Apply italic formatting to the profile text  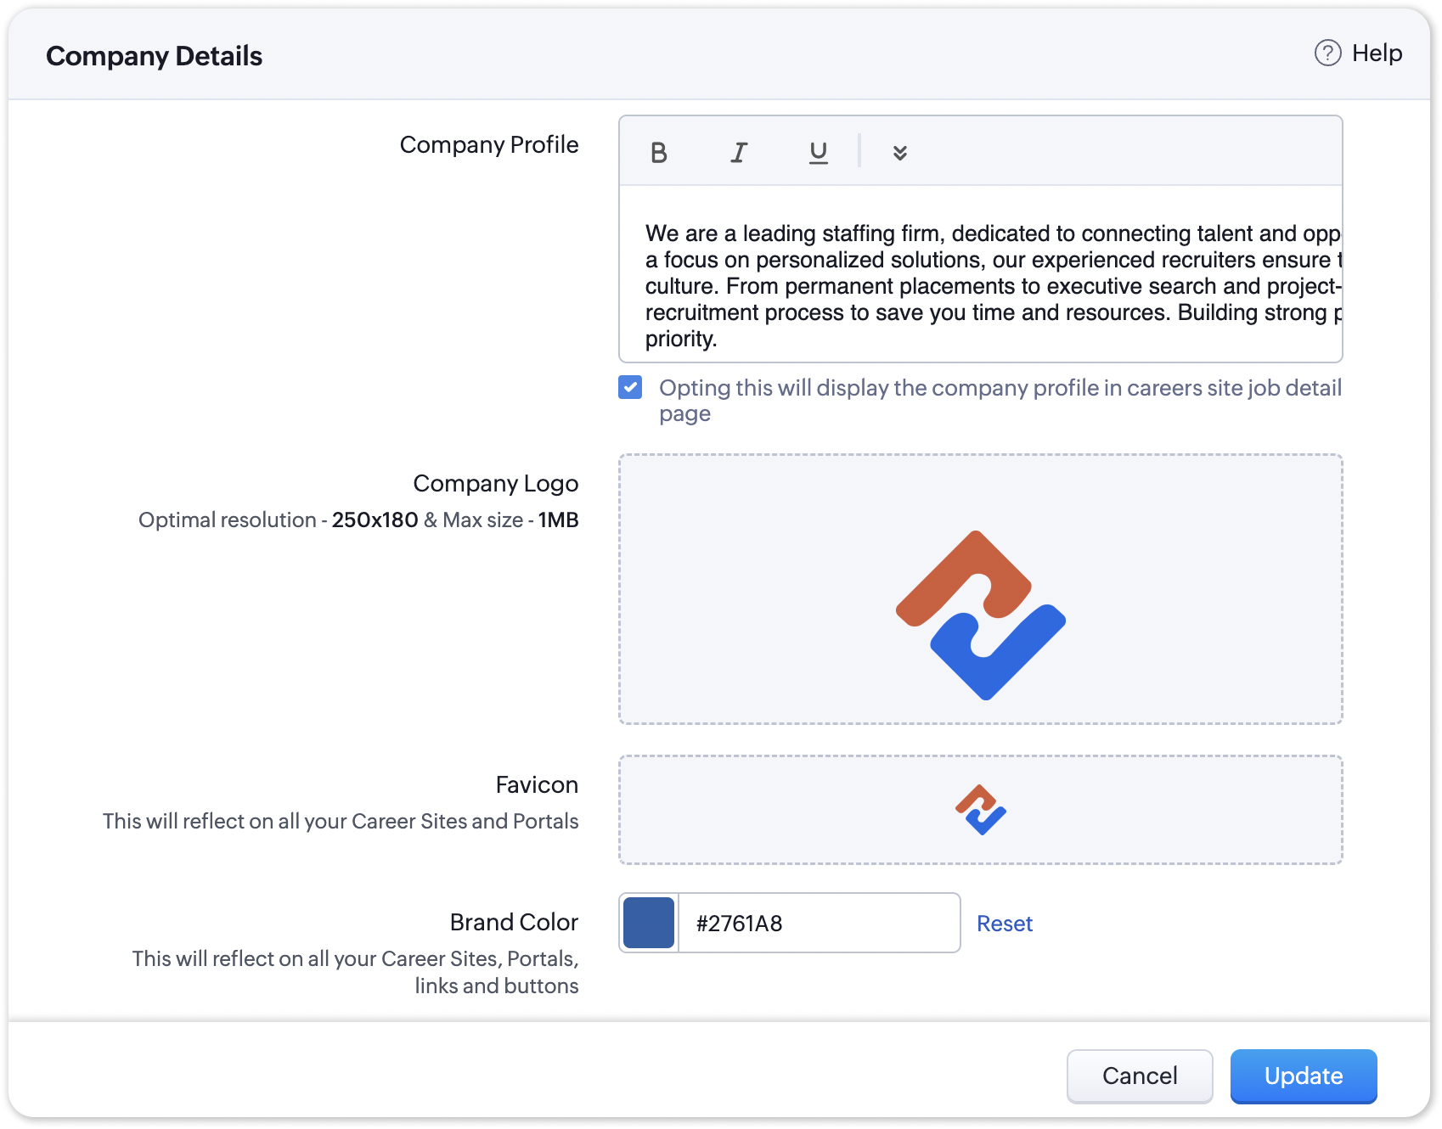(x=739, y=153)
